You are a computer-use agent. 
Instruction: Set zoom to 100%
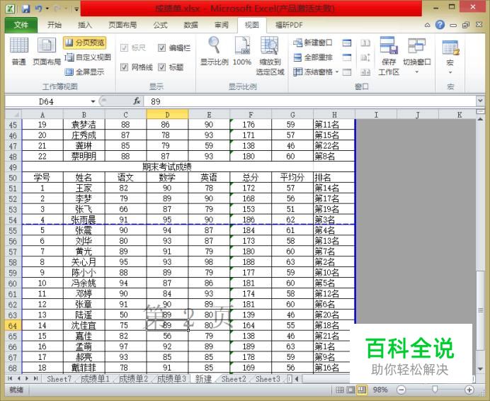tap(242, 51)
